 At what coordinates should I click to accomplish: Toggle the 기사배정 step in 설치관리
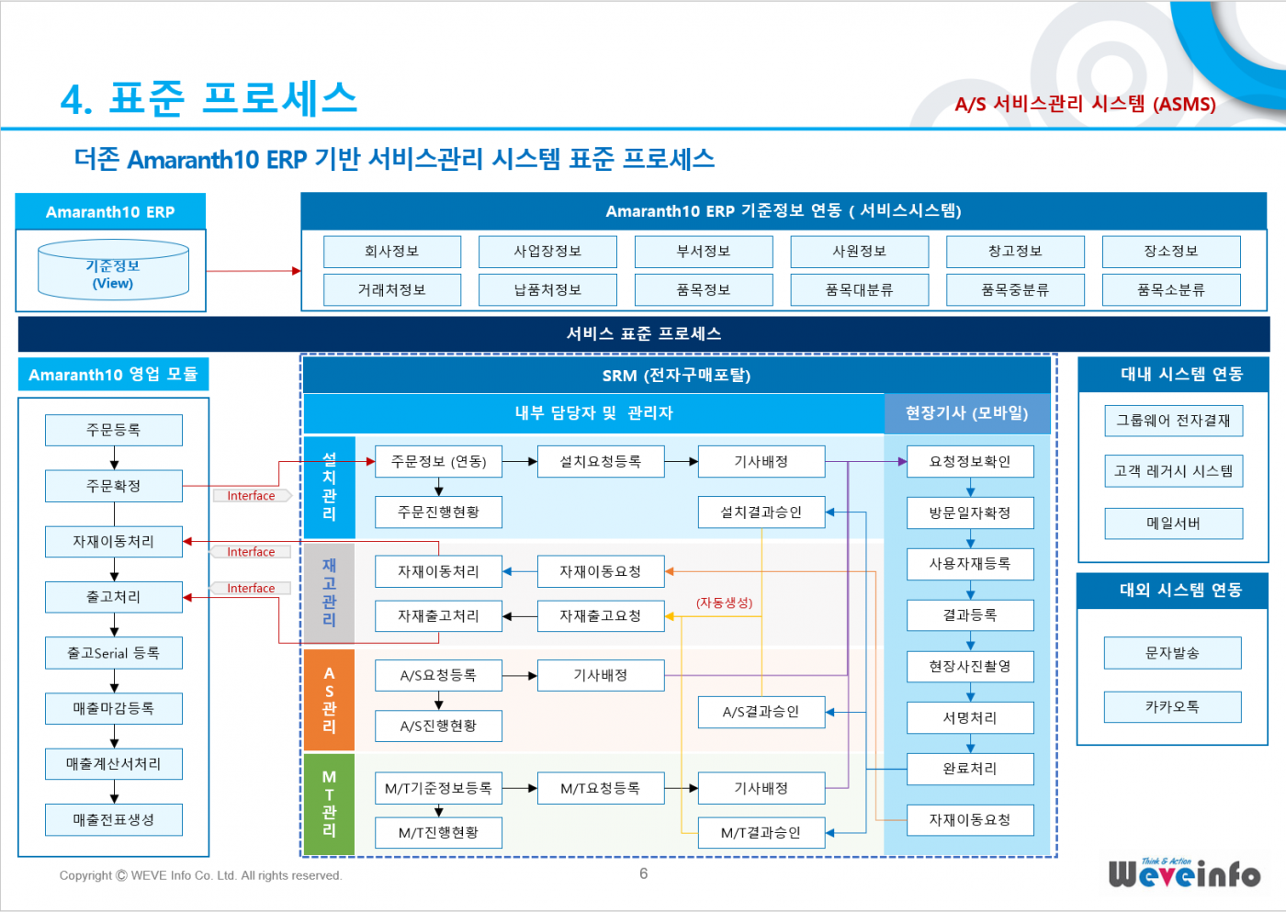click(x=761, y=462)
